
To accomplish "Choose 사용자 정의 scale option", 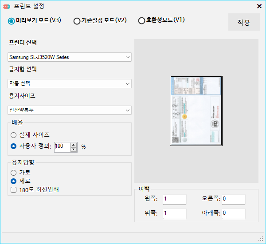I will (14, 146).
